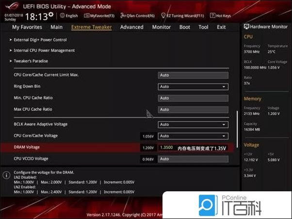
Task: Open MyFavorite(F3) from top bar
Action: coord(99,16)
